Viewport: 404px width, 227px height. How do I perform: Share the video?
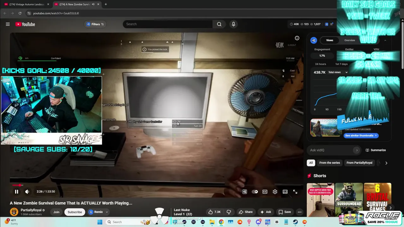tap(246, 212)
